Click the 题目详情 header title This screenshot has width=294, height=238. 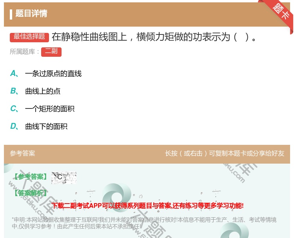click(x=31, y=14)
